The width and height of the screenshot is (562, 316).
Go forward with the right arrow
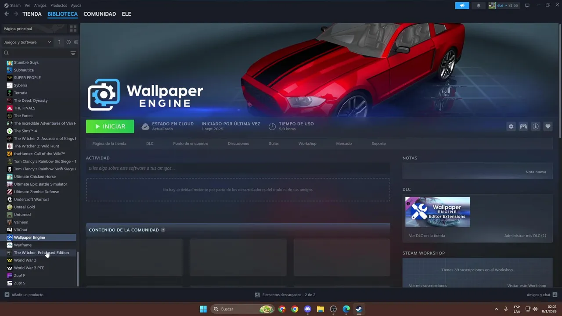tap(16, 14)
